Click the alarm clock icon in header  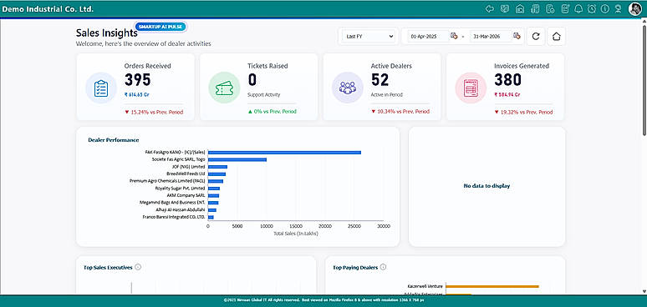592,8
